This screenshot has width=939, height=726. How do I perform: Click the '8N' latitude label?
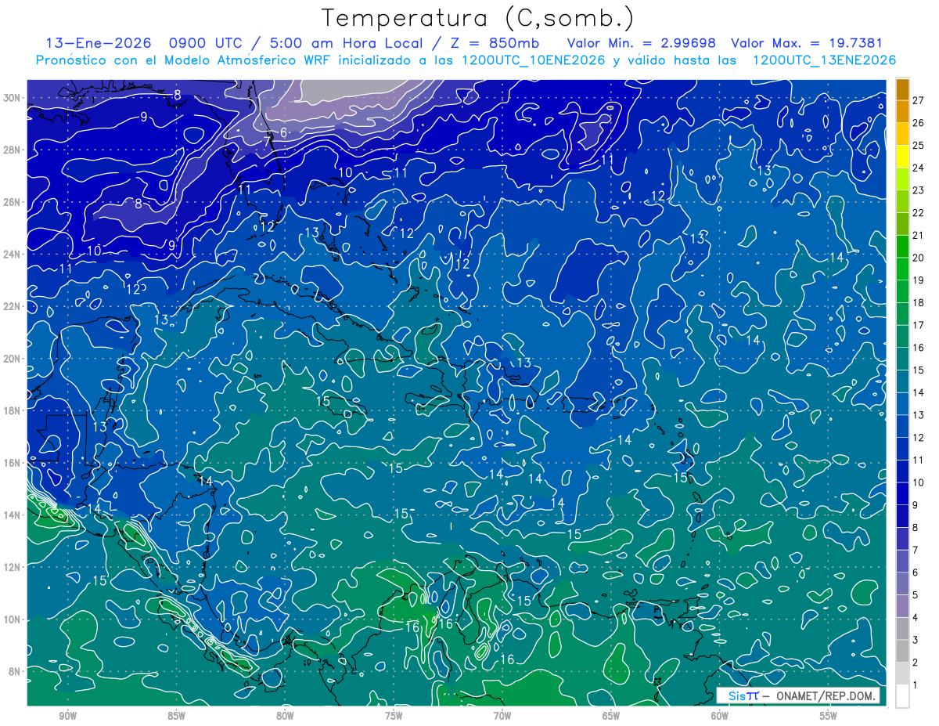click(x=16, y=671)
